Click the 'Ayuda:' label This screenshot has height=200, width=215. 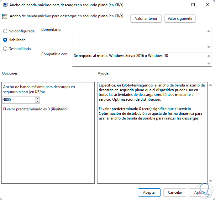103,73
